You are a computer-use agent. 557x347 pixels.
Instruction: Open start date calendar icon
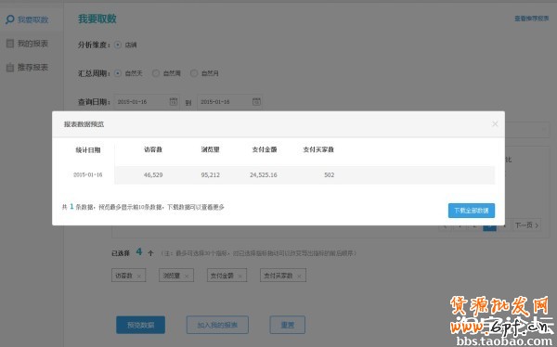tap(174, 101)
